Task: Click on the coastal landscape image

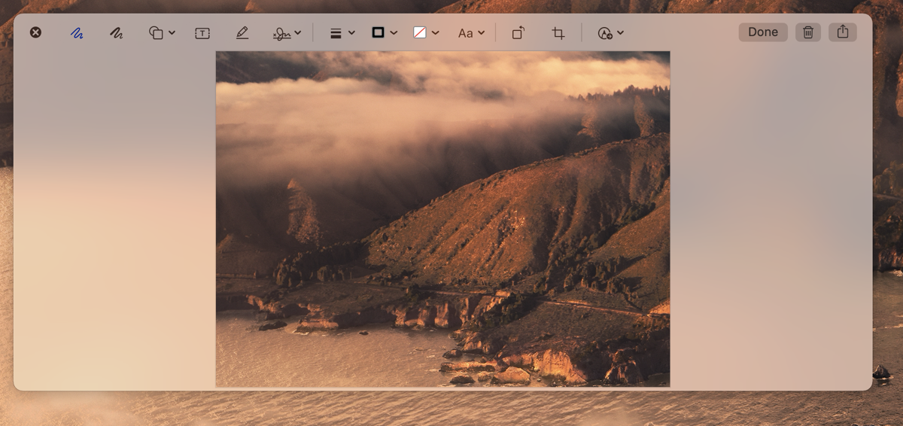Action: pyautogui.click(x=442, y=218)
